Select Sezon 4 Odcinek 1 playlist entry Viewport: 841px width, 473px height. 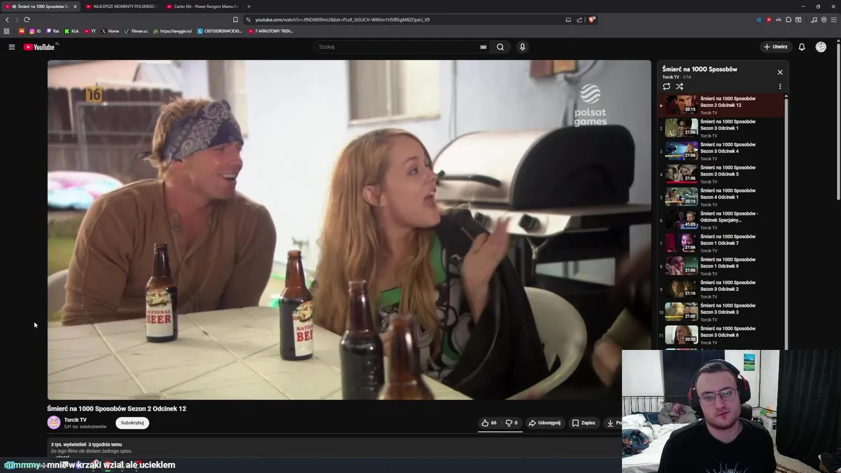point(721,196)
